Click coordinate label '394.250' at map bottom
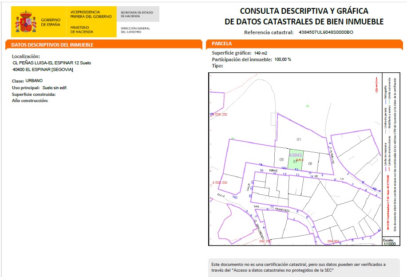407x277 pixels. [265, 241]
